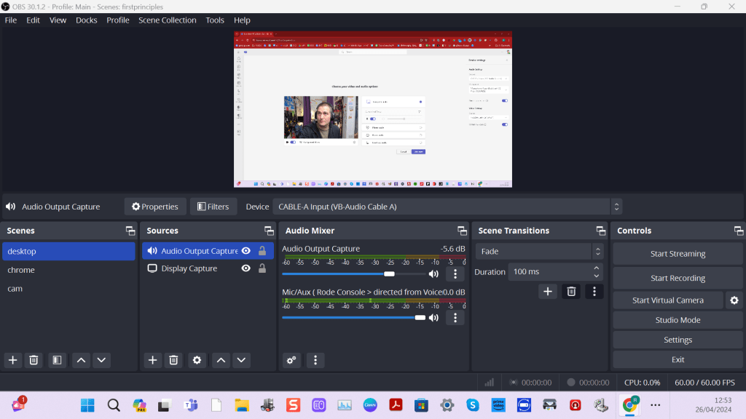Undock the Audio Mixer panel

point(462,231)
